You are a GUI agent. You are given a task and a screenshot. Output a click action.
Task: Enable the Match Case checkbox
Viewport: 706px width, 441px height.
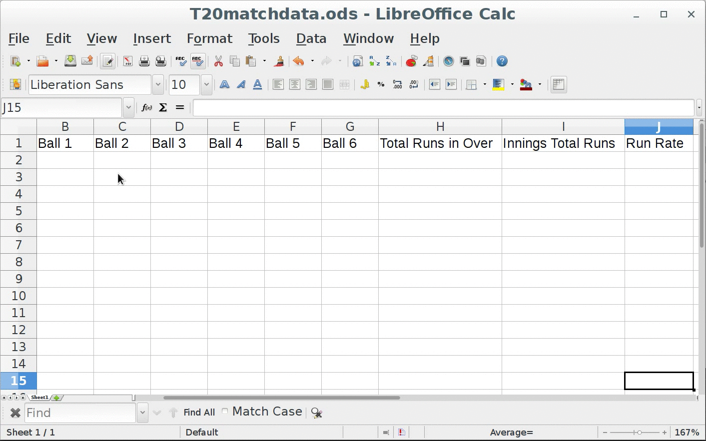[x=225, y=412]
